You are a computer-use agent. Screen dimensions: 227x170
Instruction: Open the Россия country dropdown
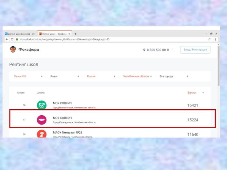101,76
